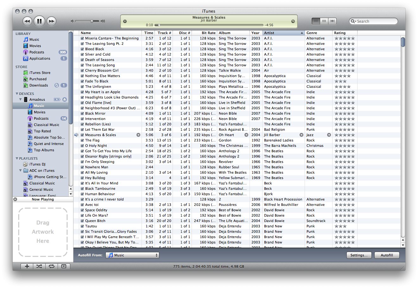Image resolution: width=418 pixels, height=288 pixels.
Task: Click arrow icon next to Measures & Scales name
Action: [138, 135]
